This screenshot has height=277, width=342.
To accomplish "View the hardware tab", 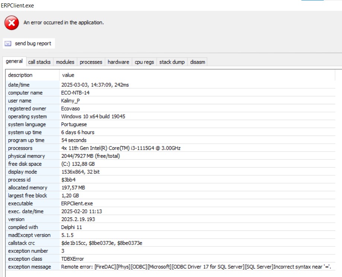I will point(118,62).
